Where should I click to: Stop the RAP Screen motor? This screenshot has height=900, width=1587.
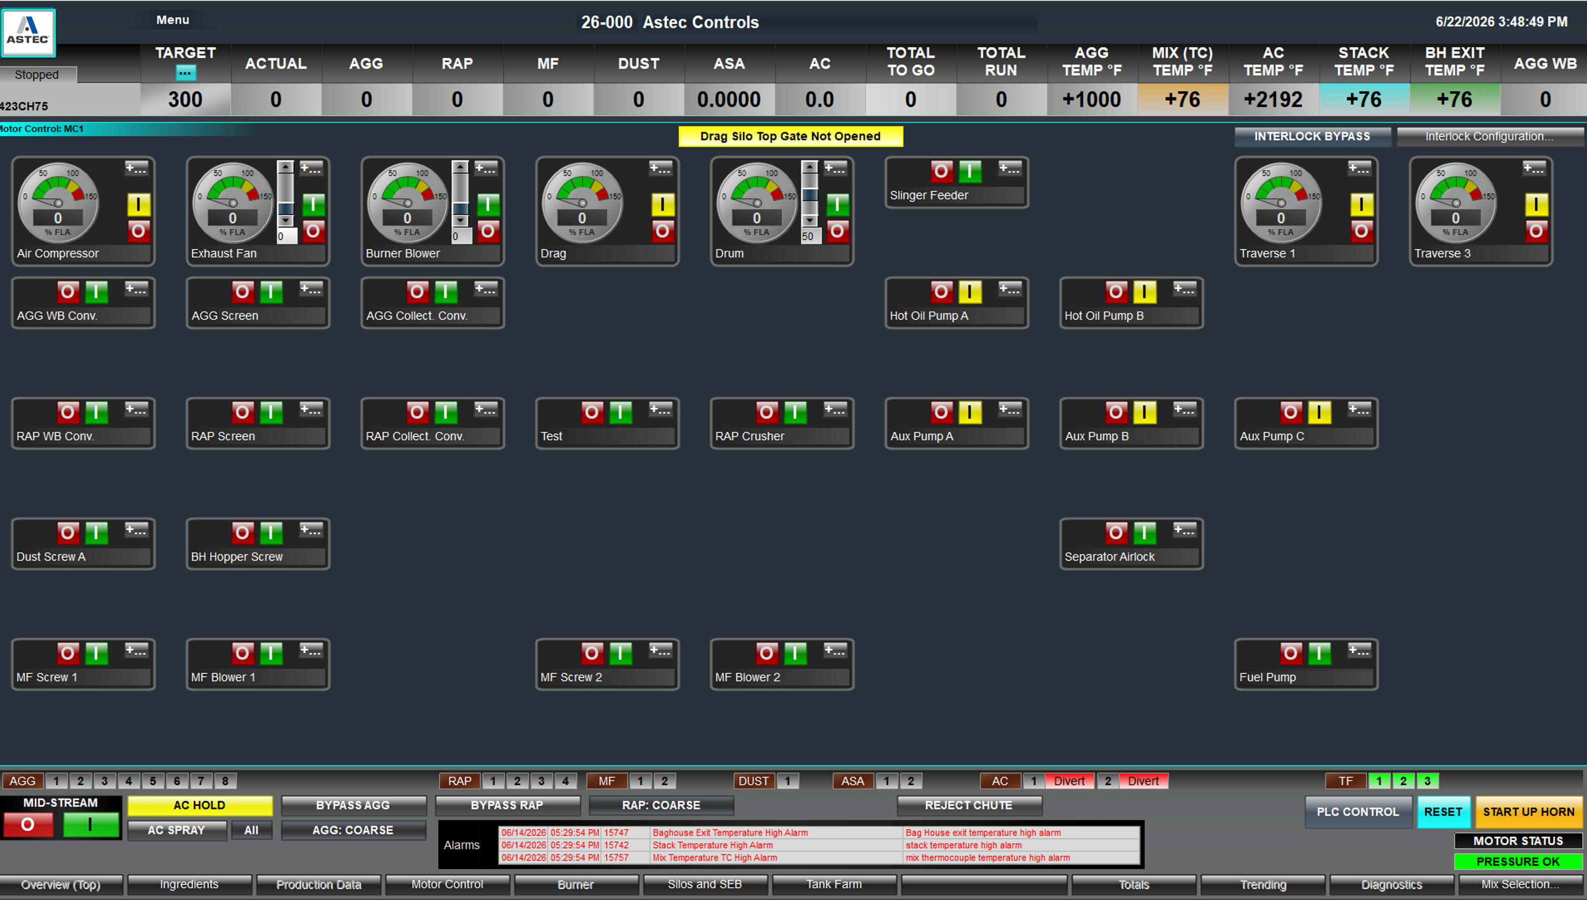click(x=242, y=412)
